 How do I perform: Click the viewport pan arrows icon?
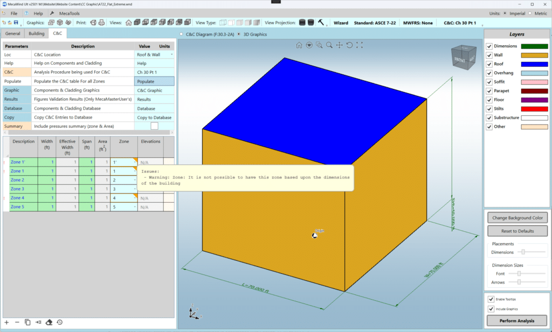point(340,45)
